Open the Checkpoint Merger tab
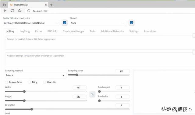The width and height of the screenshot is (195, 115). 73,31
